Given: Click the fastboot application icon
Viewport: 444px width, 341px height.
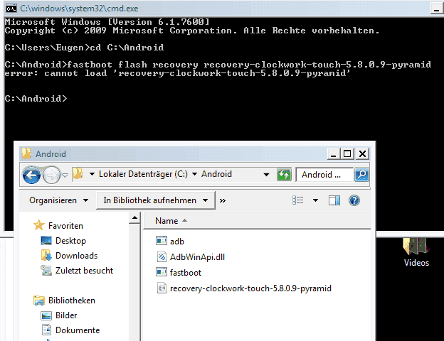Looking at the screenshot, I should point(162,272).
